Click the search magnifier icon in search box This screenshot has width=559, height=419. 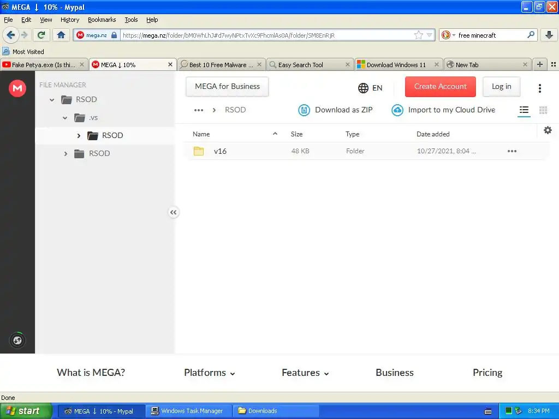pos(531,35)
